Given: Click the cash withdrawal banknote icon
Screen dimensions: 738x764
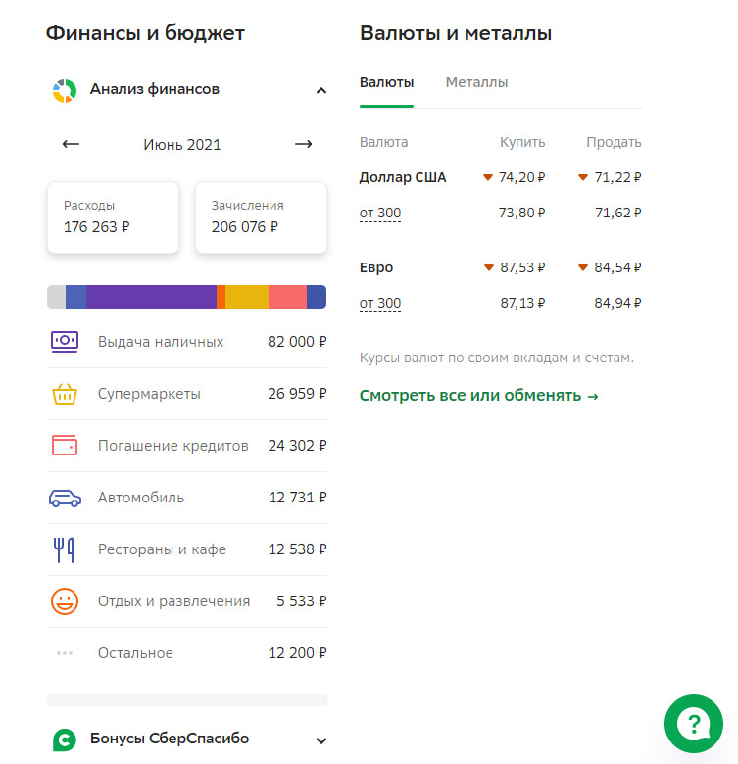Looking at the screenshot, I should click(x=65, y=342).
